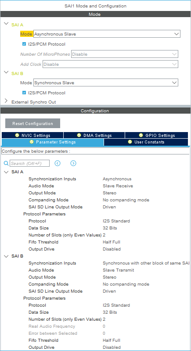Uncheck SAI B I2S/PCM Protocol checkbox

(x=24, y=93)
